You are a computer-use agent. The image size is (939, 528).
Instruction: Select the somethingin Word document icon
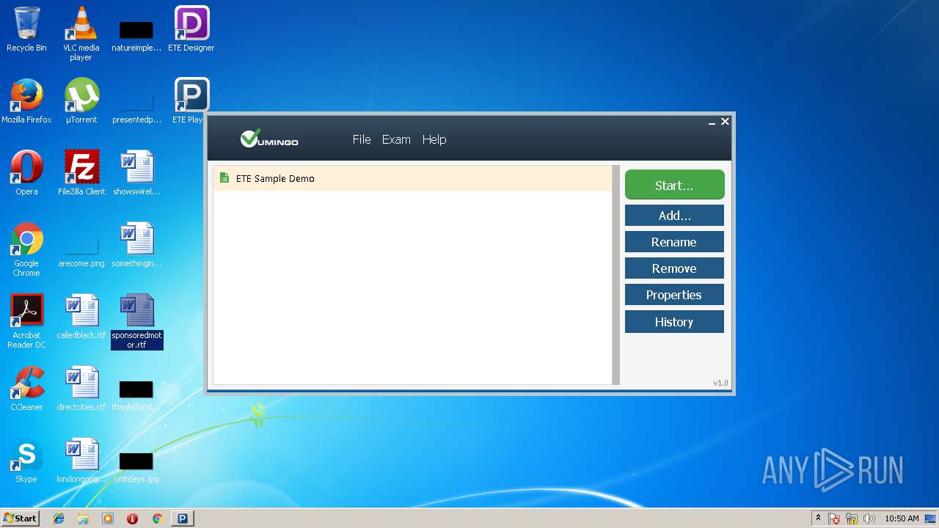136,245
